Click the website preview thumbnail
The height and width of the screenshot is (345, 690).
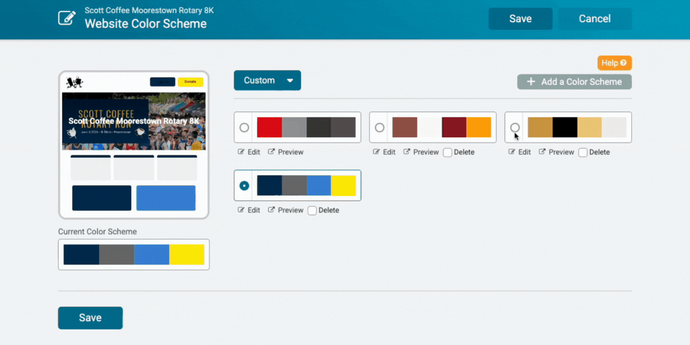pyautogui.click(x=134, y=145)
